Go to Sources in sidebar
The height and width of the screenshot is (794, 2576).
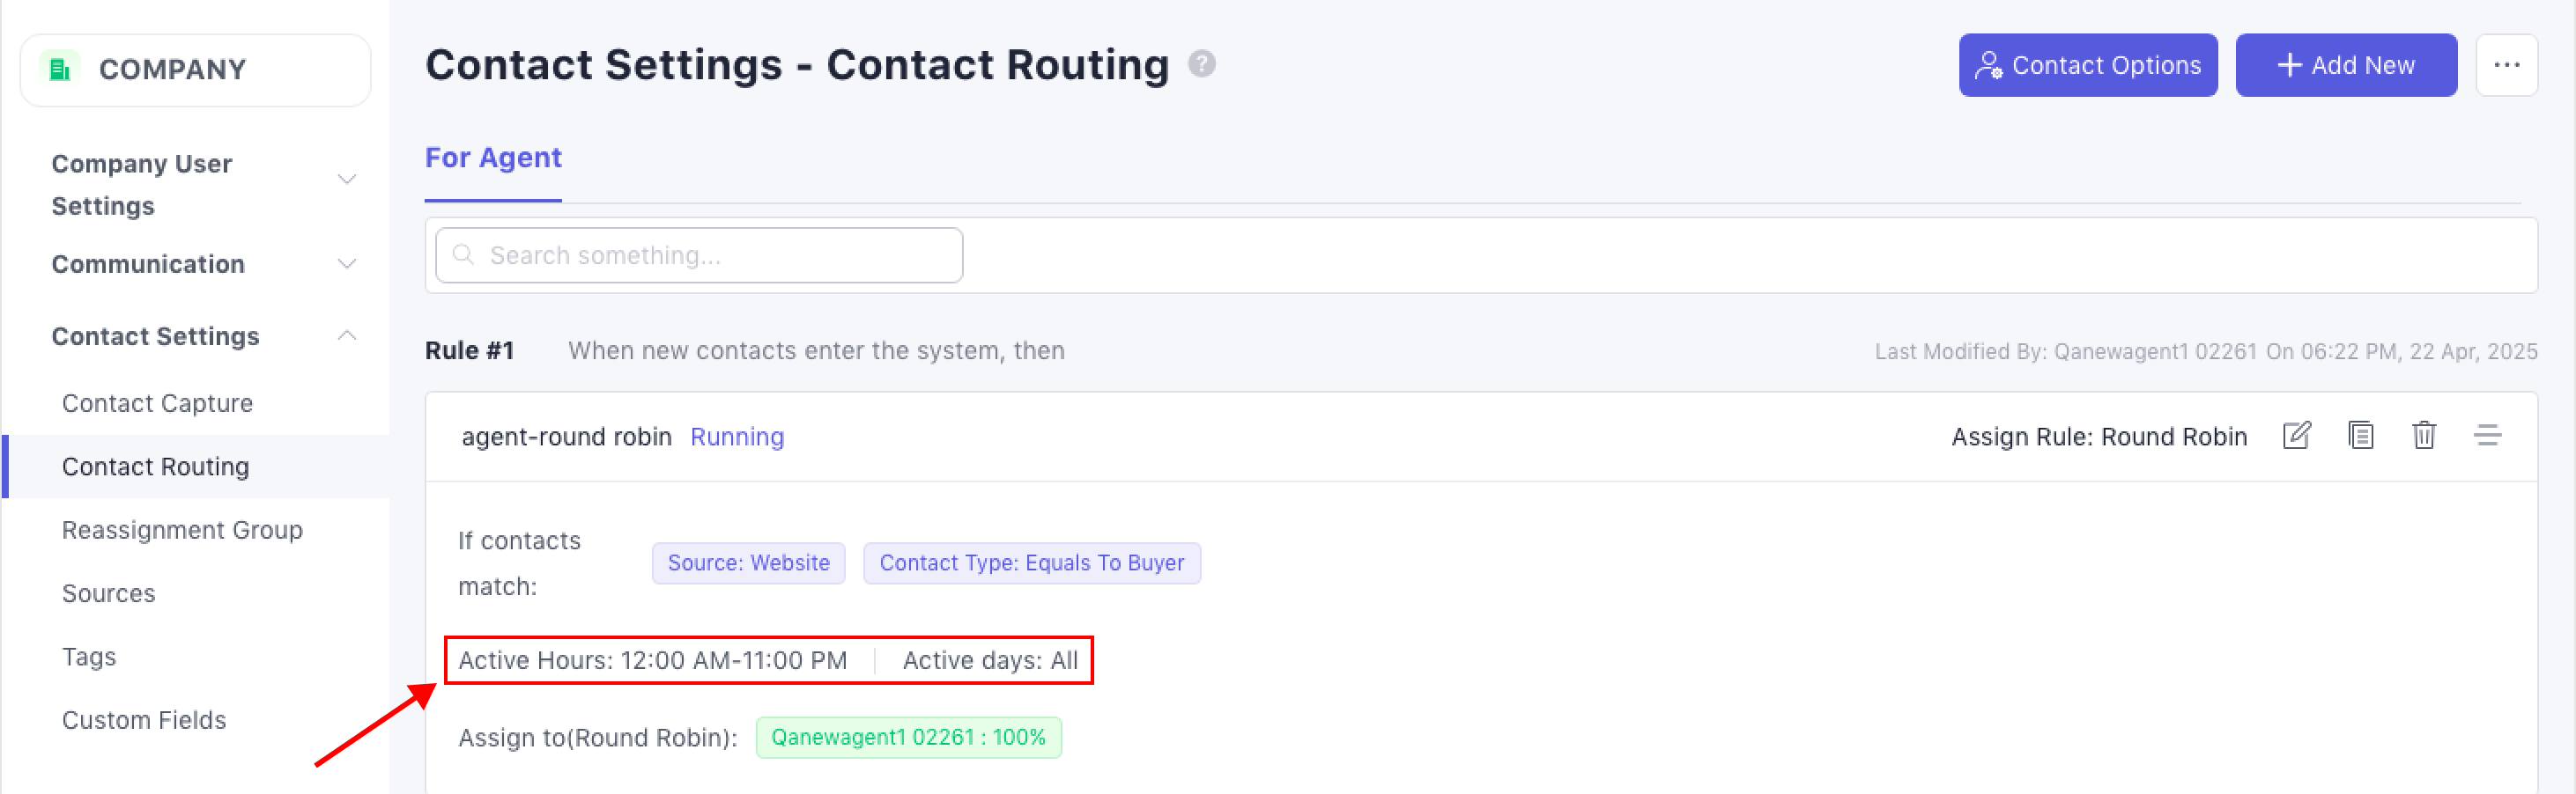pos(108,593)
